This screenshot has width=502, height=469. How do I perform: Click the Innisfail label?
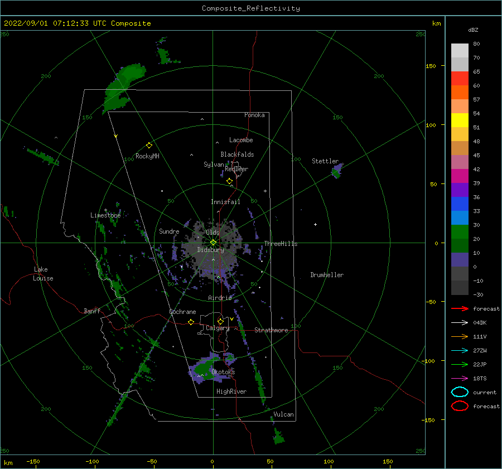[225, 202]
